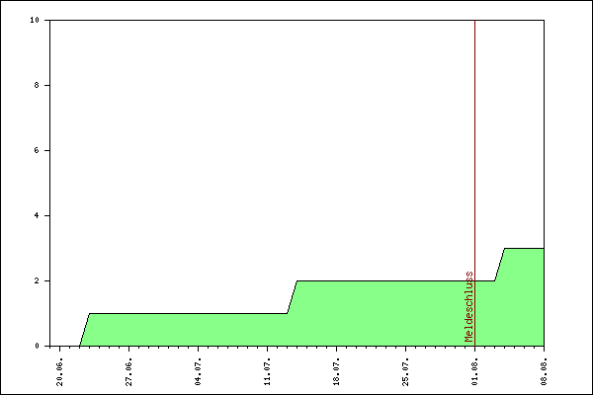Click the y-axis value 4

[37, 216]
